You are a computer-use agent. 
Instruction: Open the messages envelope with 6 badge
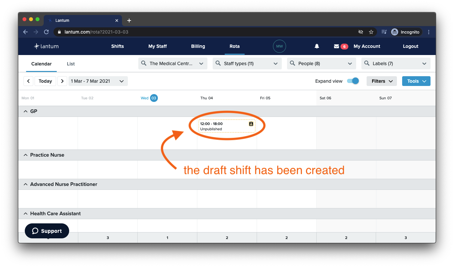pos(340,46)
